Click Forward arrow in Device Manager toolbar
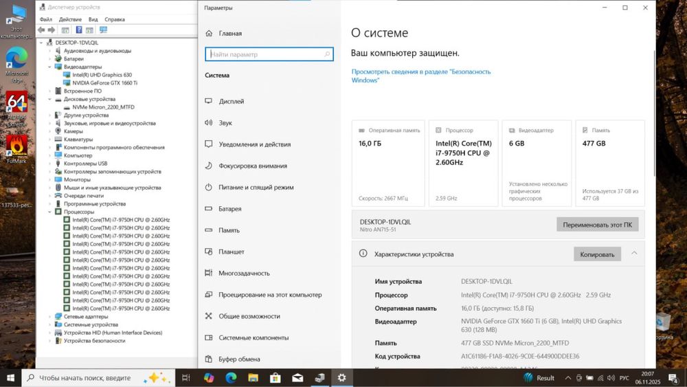Screen dimensions: 687x387 [x=52, y=30]
